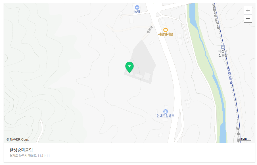This screenshot has width=257, height=165.
Task: Open the NAVER Corp. copyright link
Action: tap(18, 139)
